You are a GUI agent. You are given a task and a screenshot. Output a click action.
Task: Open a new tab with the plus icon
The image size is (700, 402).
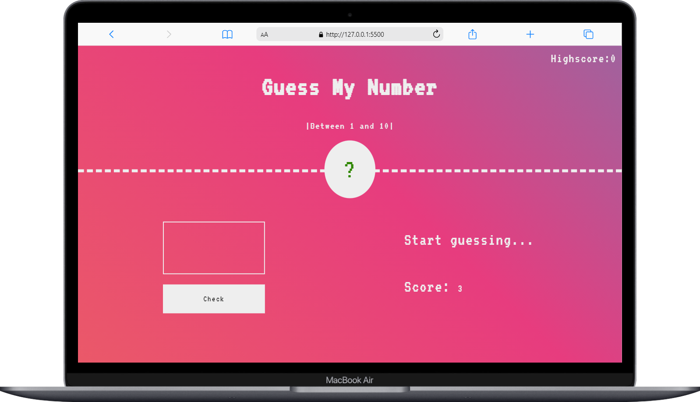[530, 34]
